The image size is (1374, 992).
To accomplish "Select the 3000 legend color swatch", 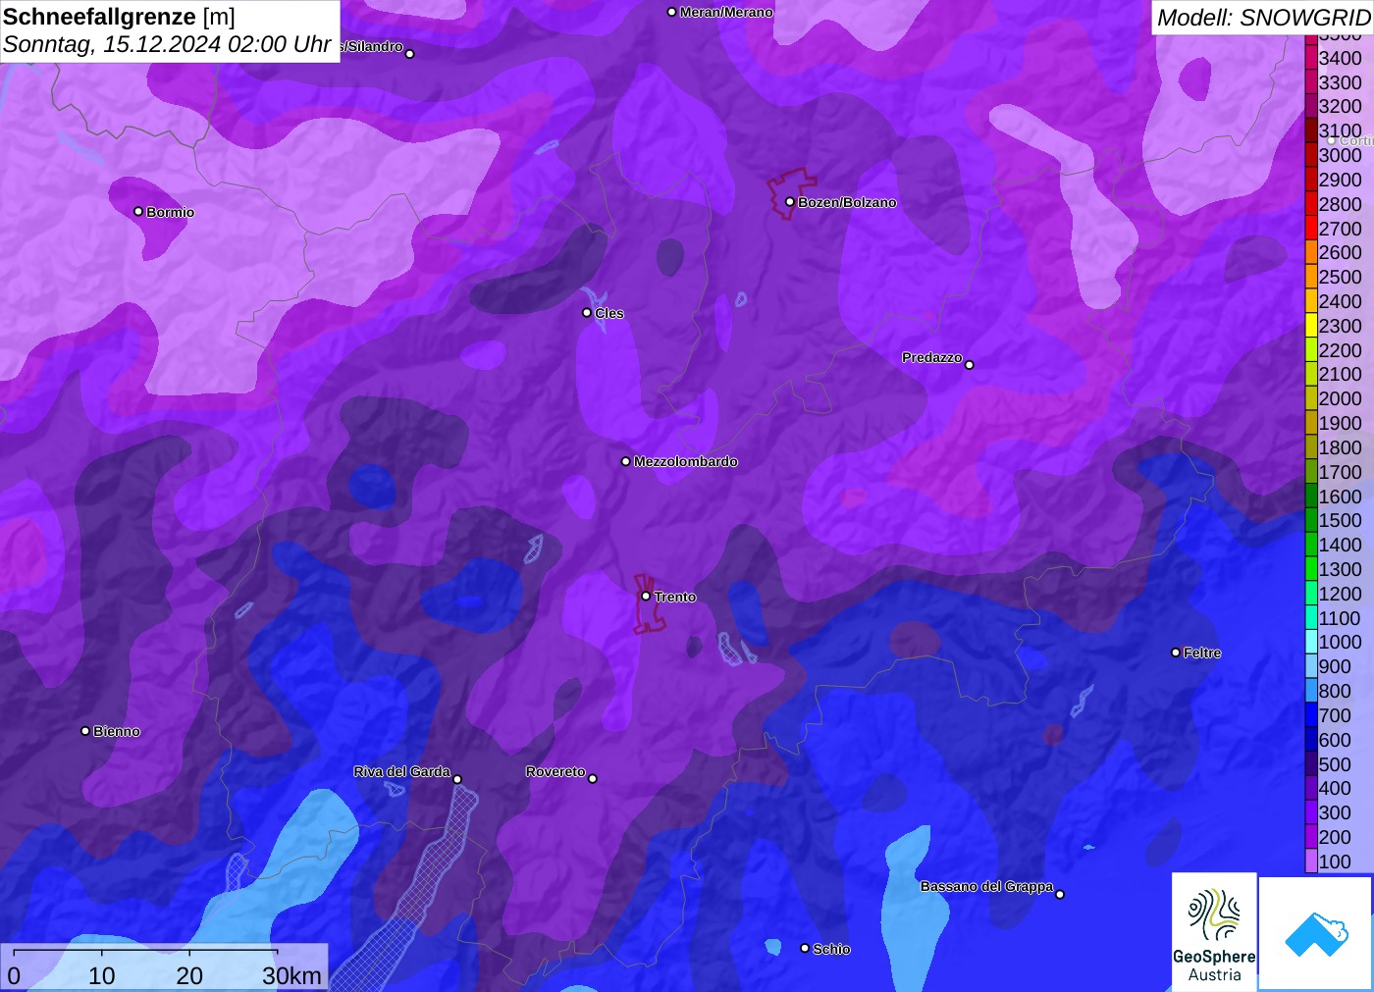I will click(1311, 155).
